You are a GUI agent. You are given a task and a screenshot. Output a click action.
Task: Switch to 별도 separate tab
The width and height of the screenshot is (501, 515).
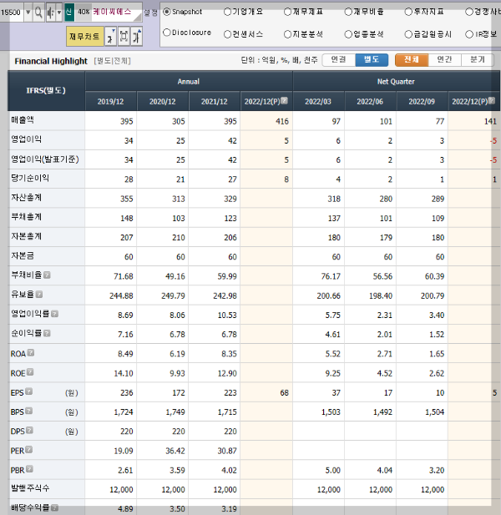[x=372, y=60]
